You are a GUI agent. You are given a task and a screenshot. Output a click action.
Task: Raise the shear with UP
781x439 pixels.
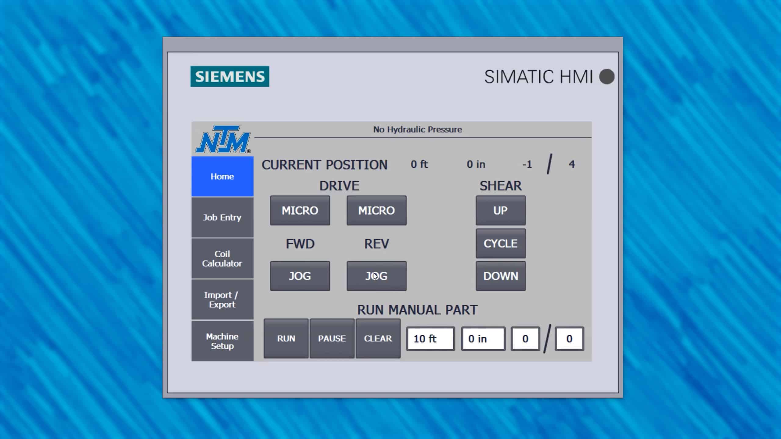pos(500,210)
